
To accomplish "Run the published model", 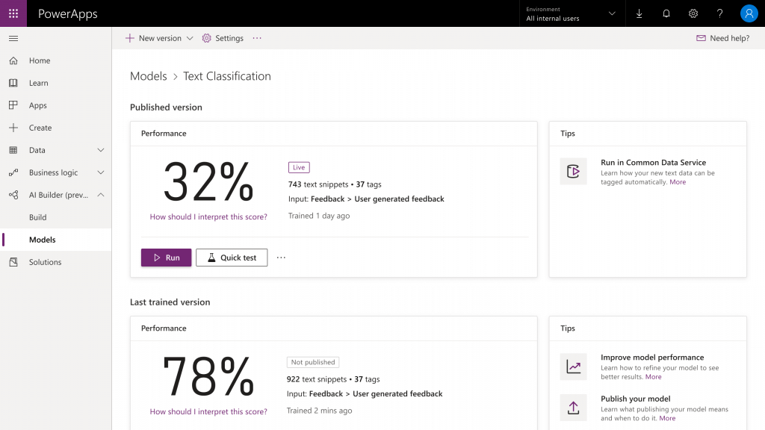I will pyautogui.click(x=166, y=258).
